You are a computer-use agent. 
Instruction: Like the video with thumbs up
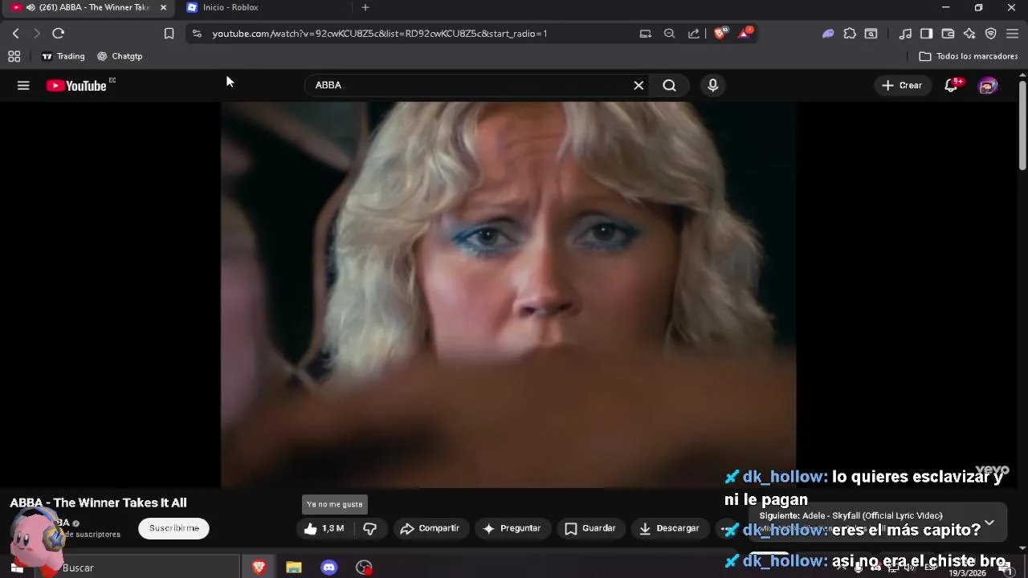(x=324, y=528)
